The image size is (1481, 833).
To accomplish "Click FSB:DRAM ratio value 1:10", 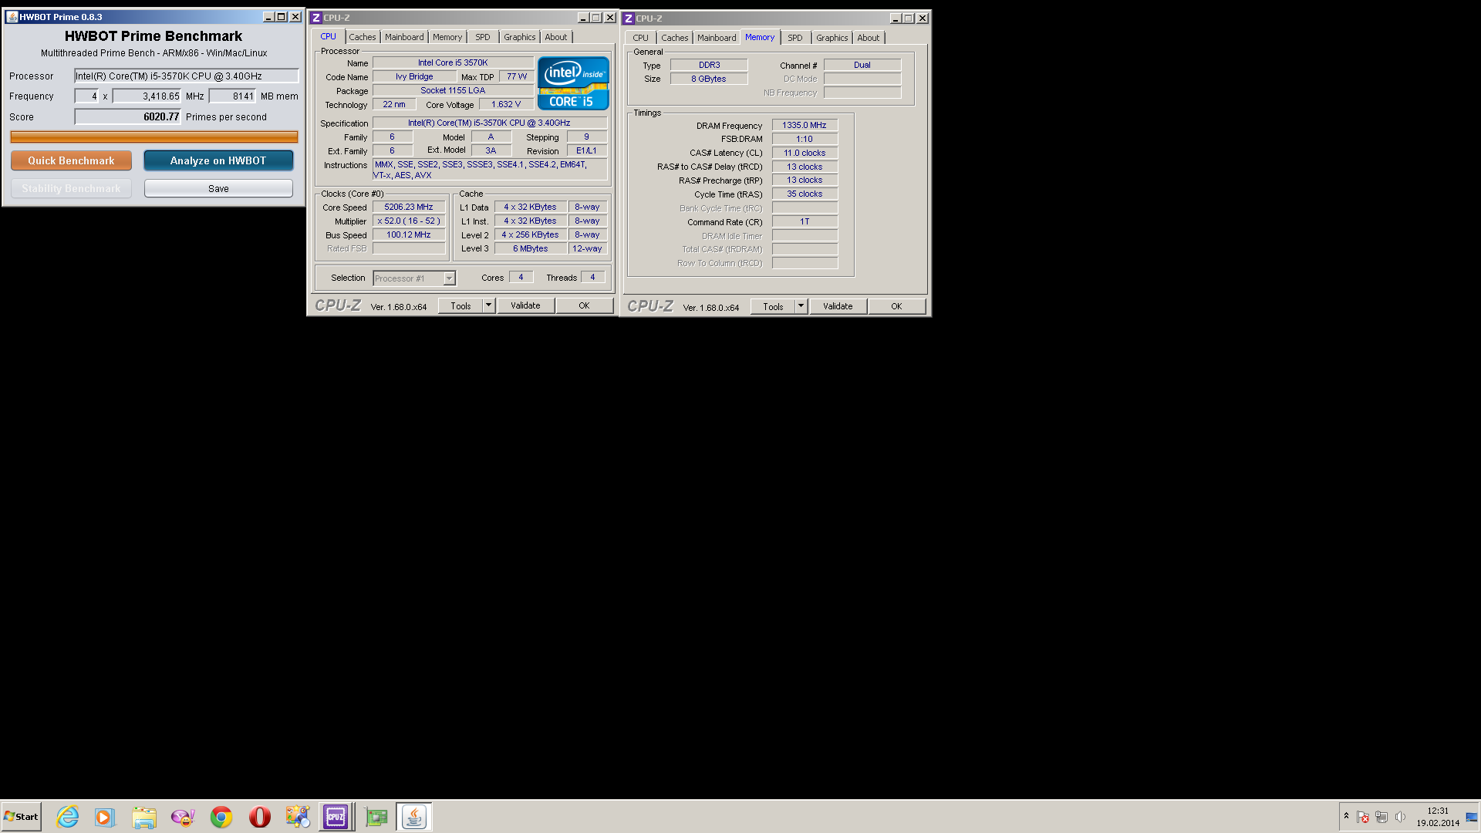I will click(x=805, y=139).
